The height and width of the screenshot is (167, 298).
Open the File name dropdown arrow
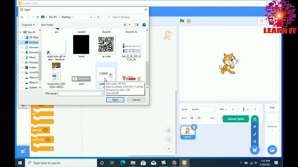coord(102,94)
